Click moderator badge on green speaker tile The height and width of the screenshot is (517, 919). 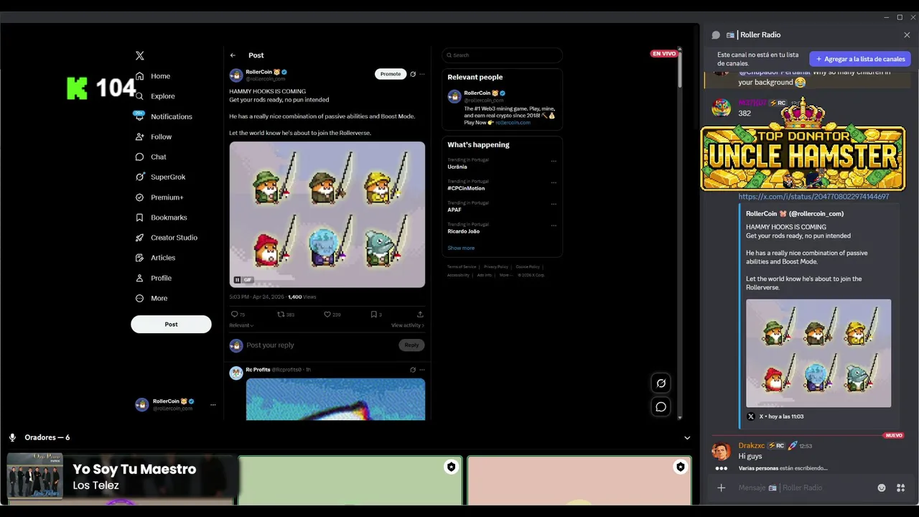tap(451, 467)
